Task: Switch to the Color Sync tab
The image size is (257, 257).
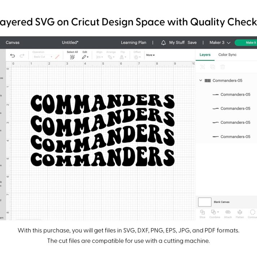Action: [227, 55]
